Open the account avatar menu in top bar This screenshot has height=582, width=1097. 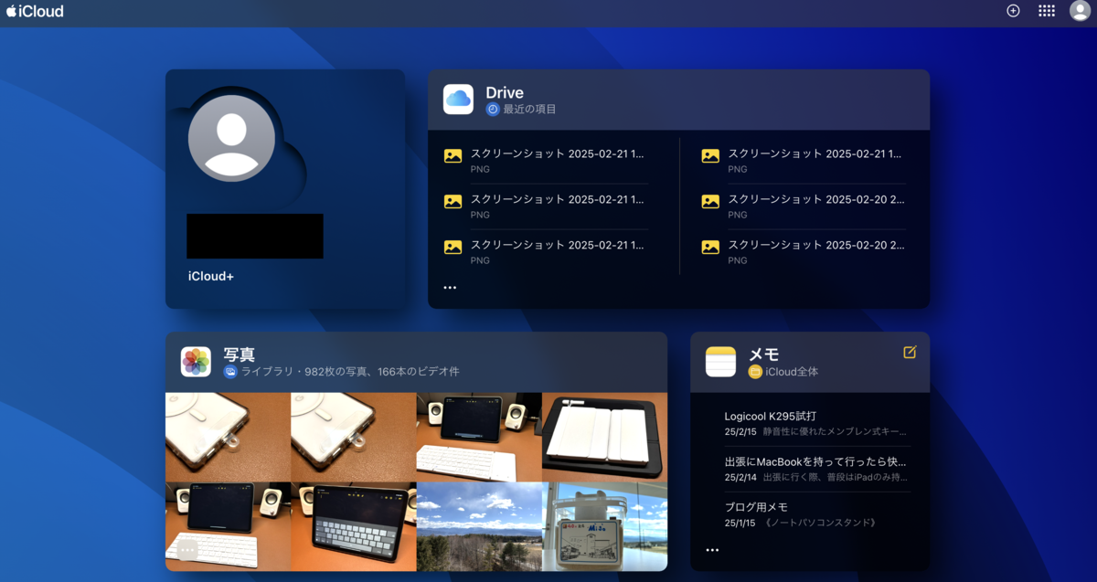click(1080, 11)
